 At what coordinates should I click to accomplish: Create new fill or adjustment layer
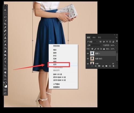click(x=103, y=66)
